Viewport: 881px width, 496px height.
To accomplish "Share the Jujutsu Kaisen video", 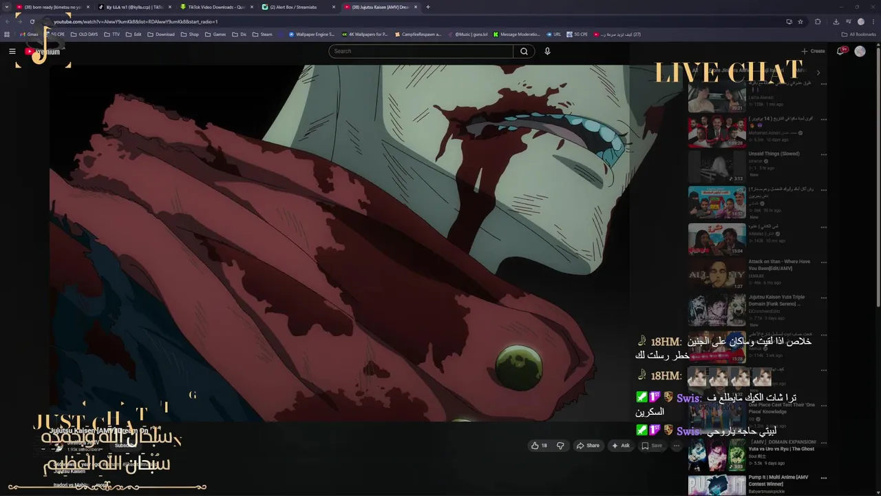I will (588, 446).
